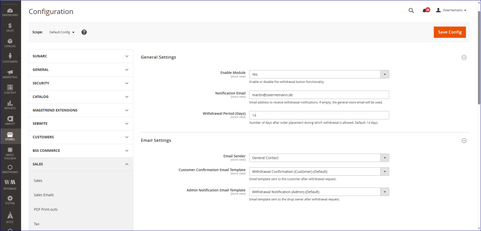This screenshot has height=231, width=481.
Task: Collapse the General Settings section
Action: coord(464,57)
